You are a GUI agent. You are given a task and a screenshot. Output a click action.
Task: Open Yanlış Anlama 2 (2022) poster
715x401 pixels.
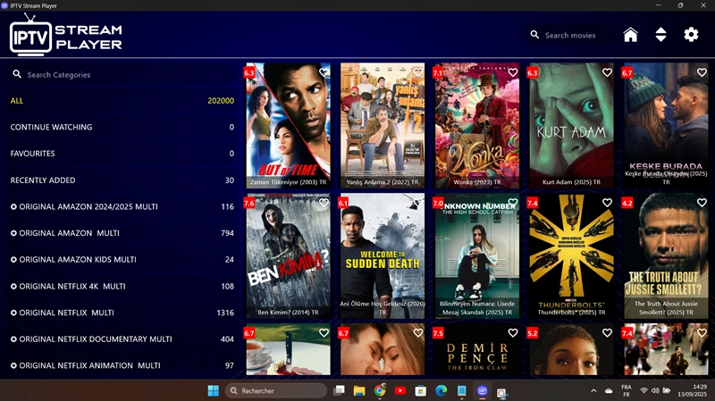pyautogui.click(x=383, y=125)
